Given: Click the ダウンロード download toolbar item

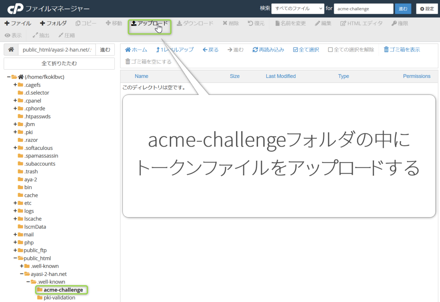Looking at the screenshot, I should 195,23.
